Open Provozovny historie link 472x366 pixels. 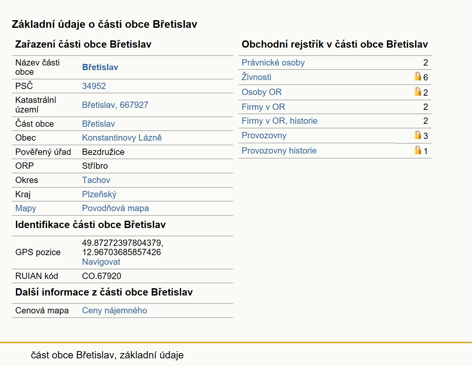(x=279, y=151)
